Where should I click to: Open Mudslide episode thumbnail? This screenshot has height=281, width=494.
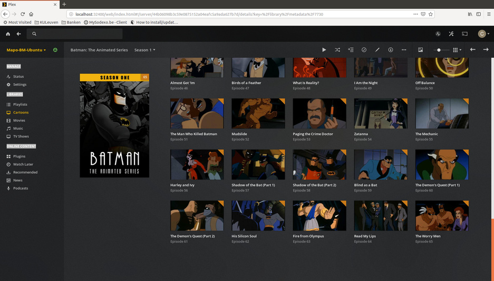point(258,114)
